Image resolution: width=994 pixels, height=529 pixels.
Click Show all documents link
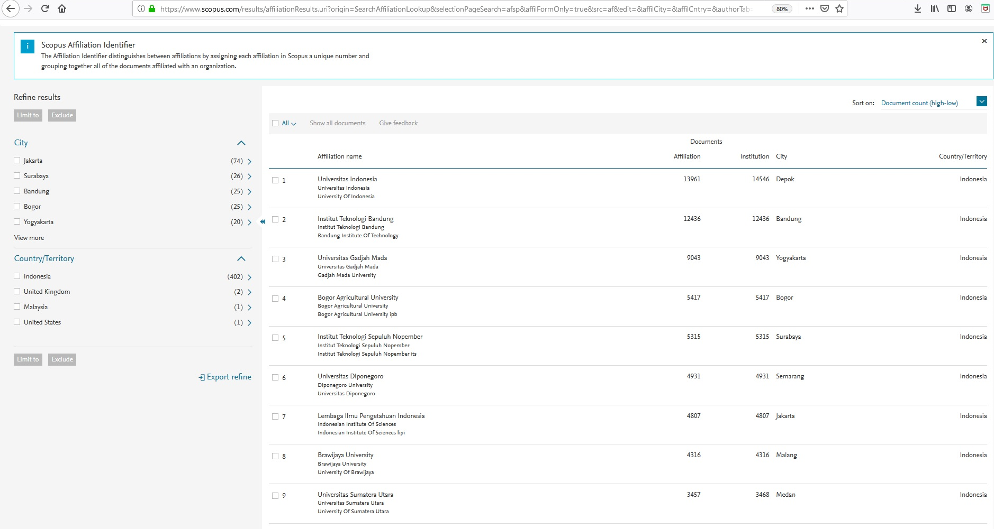coord(338,123)
